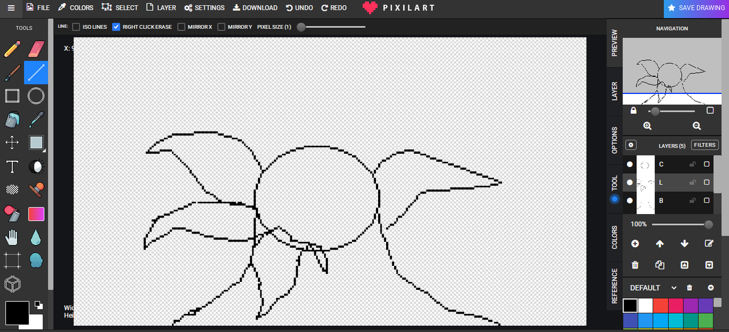
Task: Add a new layer
Action: click(635, 243)
